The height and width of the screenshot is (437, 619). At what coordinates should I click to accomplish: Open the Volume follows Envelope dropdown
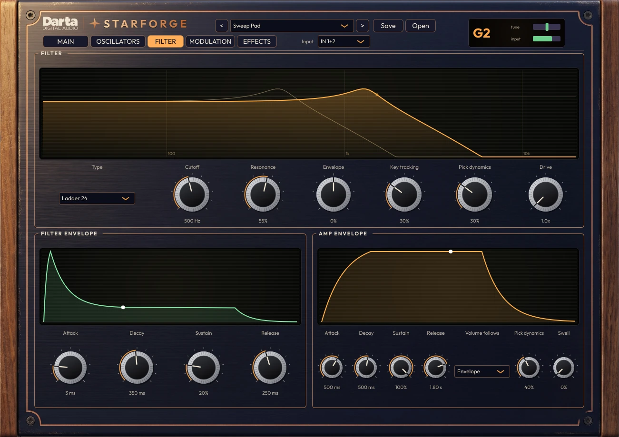tap(482, 371)
